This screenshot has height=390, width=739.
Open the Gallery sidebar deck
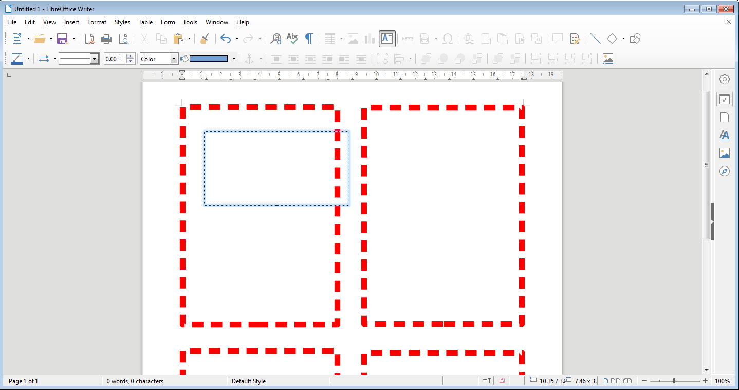[725, 153]
